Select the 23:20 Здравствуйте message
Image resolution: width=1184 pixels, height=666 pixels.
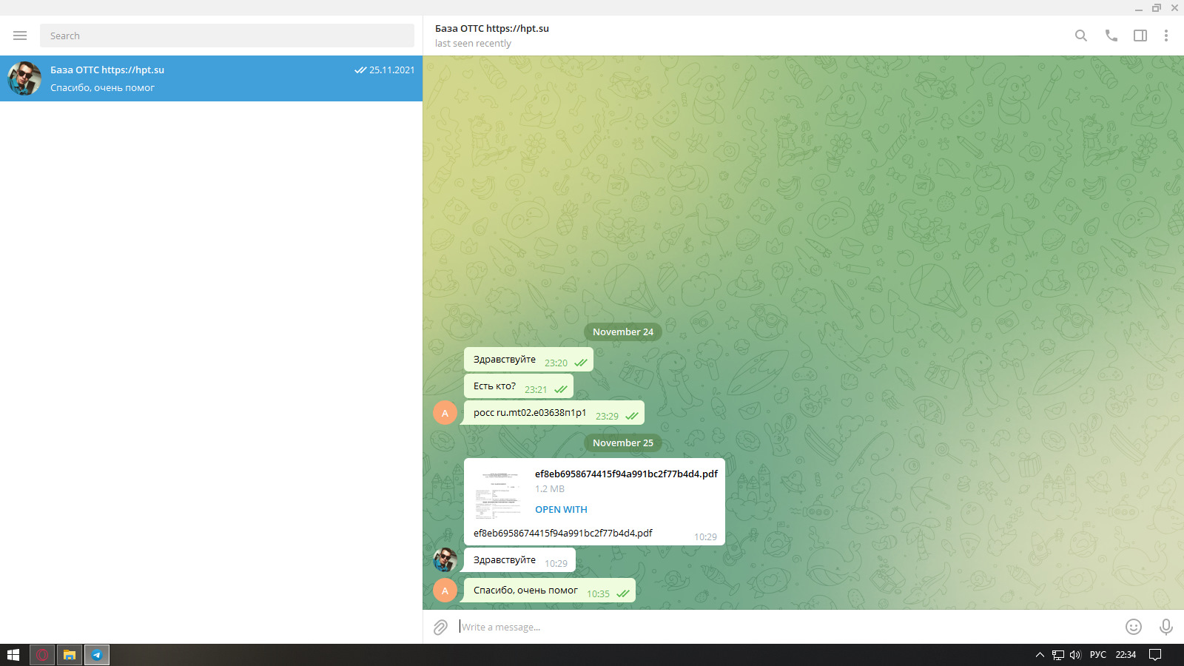coord(528,360)
